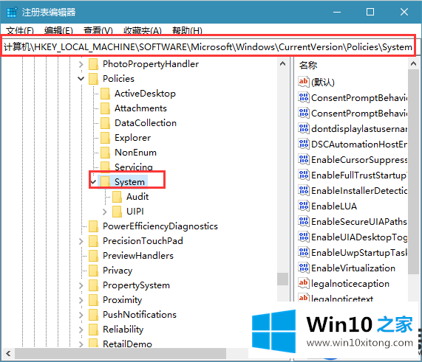
Task: Select the EnableInstallerDetection value
Action: pos(359,191)
